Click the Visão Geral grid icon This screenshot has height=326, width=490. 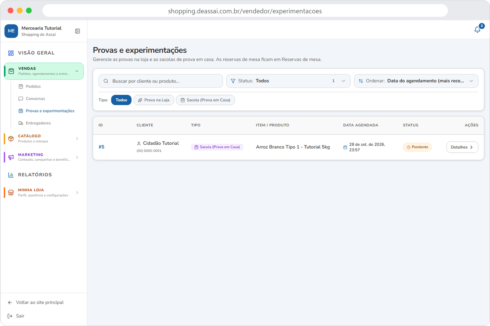[11, 53]
